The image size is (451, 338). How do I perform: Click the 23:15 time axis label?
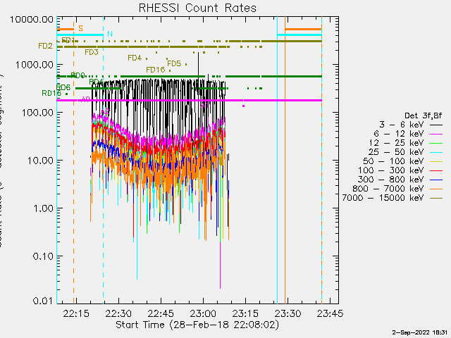[x=245, y=313]
